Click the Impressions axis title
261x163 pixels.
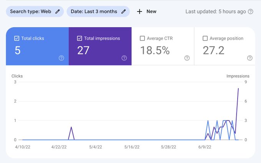click(x=238, y=76)
